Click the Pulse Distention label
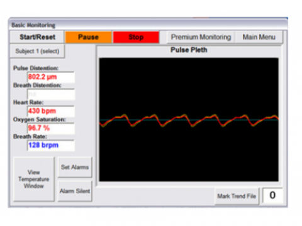 (x=36, y=68)
